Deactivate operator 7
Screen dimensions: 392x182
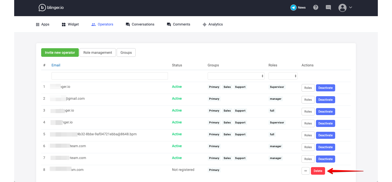coord(326,159)
